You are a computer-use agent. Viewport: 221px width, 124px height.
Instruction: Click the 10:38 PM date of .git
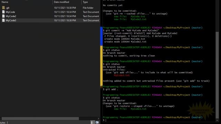click(x=65, y=8)
